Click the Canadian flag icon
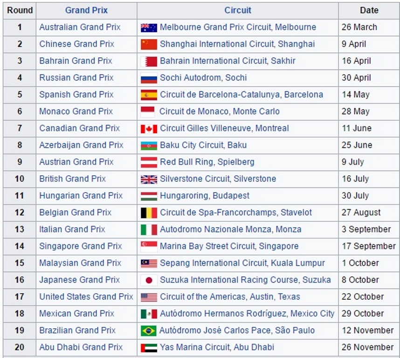Viewport: 400px width, 358px height. (149, 129)
